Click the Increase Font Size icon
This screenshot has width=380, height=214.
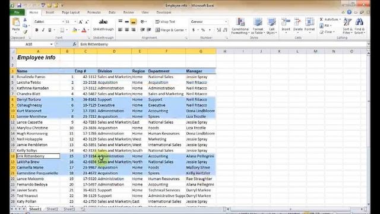click(x=81, y=22)
